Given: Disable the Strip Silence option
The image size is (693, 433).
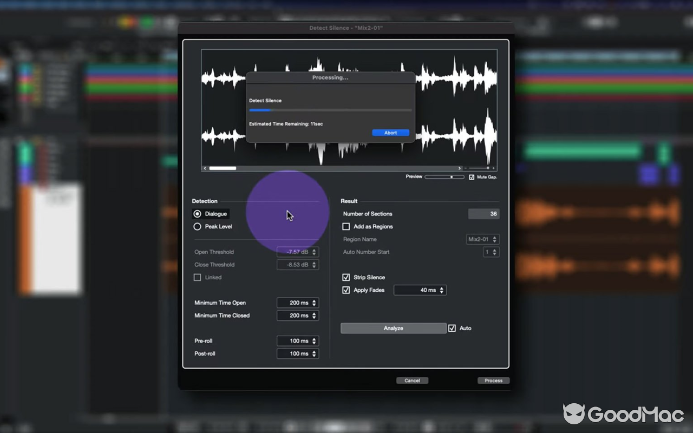Looking at the screenshot, I should point(346,277).
